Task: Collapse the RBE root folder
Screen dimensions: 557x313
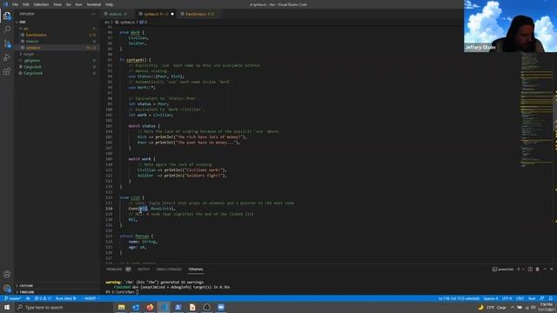Action: click(x=22, y=22)
